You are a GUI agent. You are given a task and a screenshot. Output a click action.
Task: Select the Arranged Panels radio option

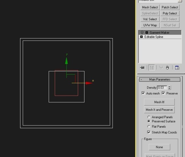149,117
